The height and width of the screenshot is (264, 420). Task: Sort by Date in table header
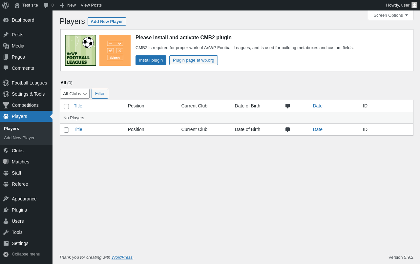click(x=318, y=106)
